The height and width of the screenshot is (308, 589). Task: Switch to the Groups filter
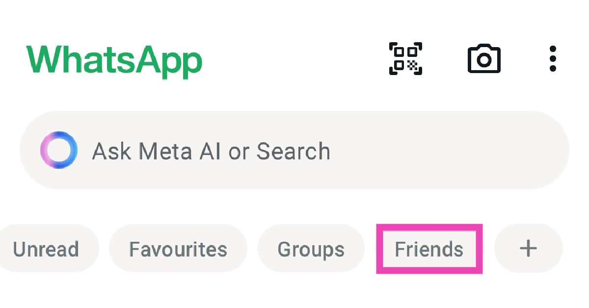tap(311, 249)
